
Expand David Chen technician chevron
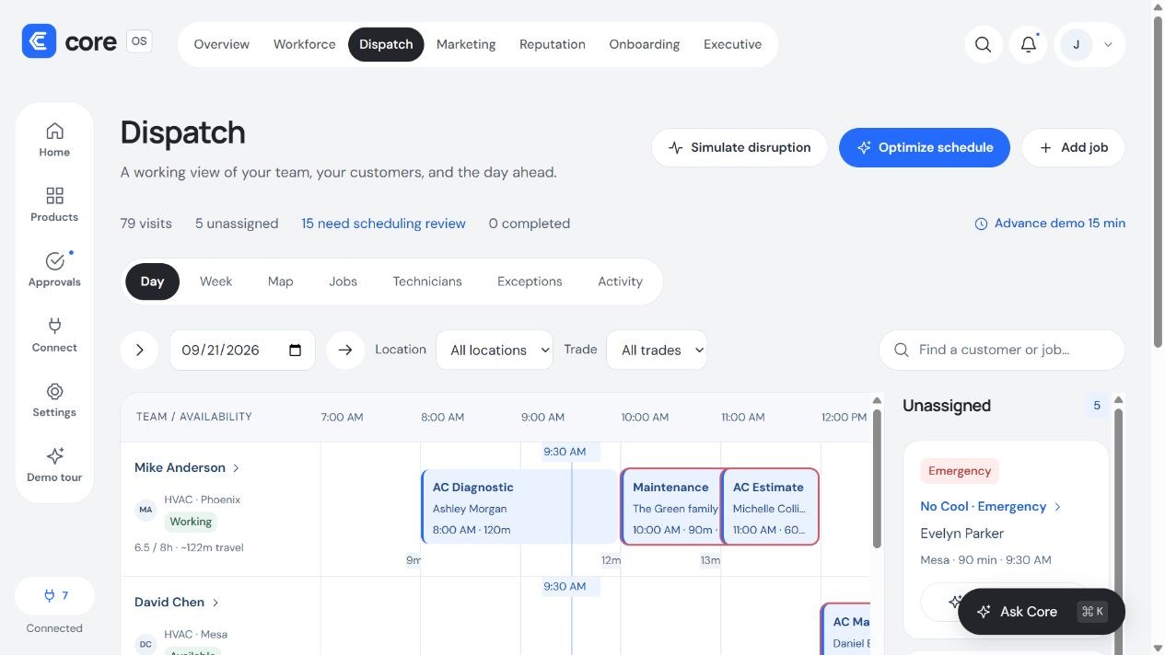pos(216,603)
